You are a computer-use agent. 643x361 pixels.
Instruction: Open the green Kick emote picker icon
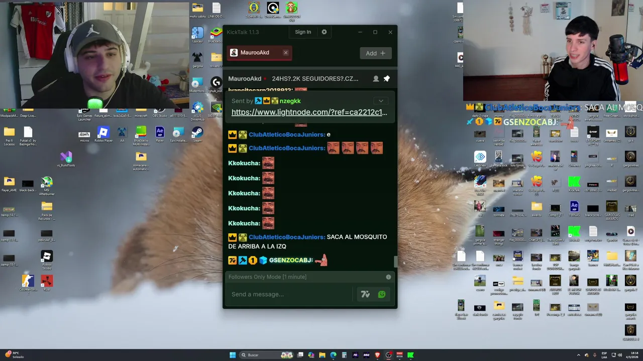click(382, 295)
